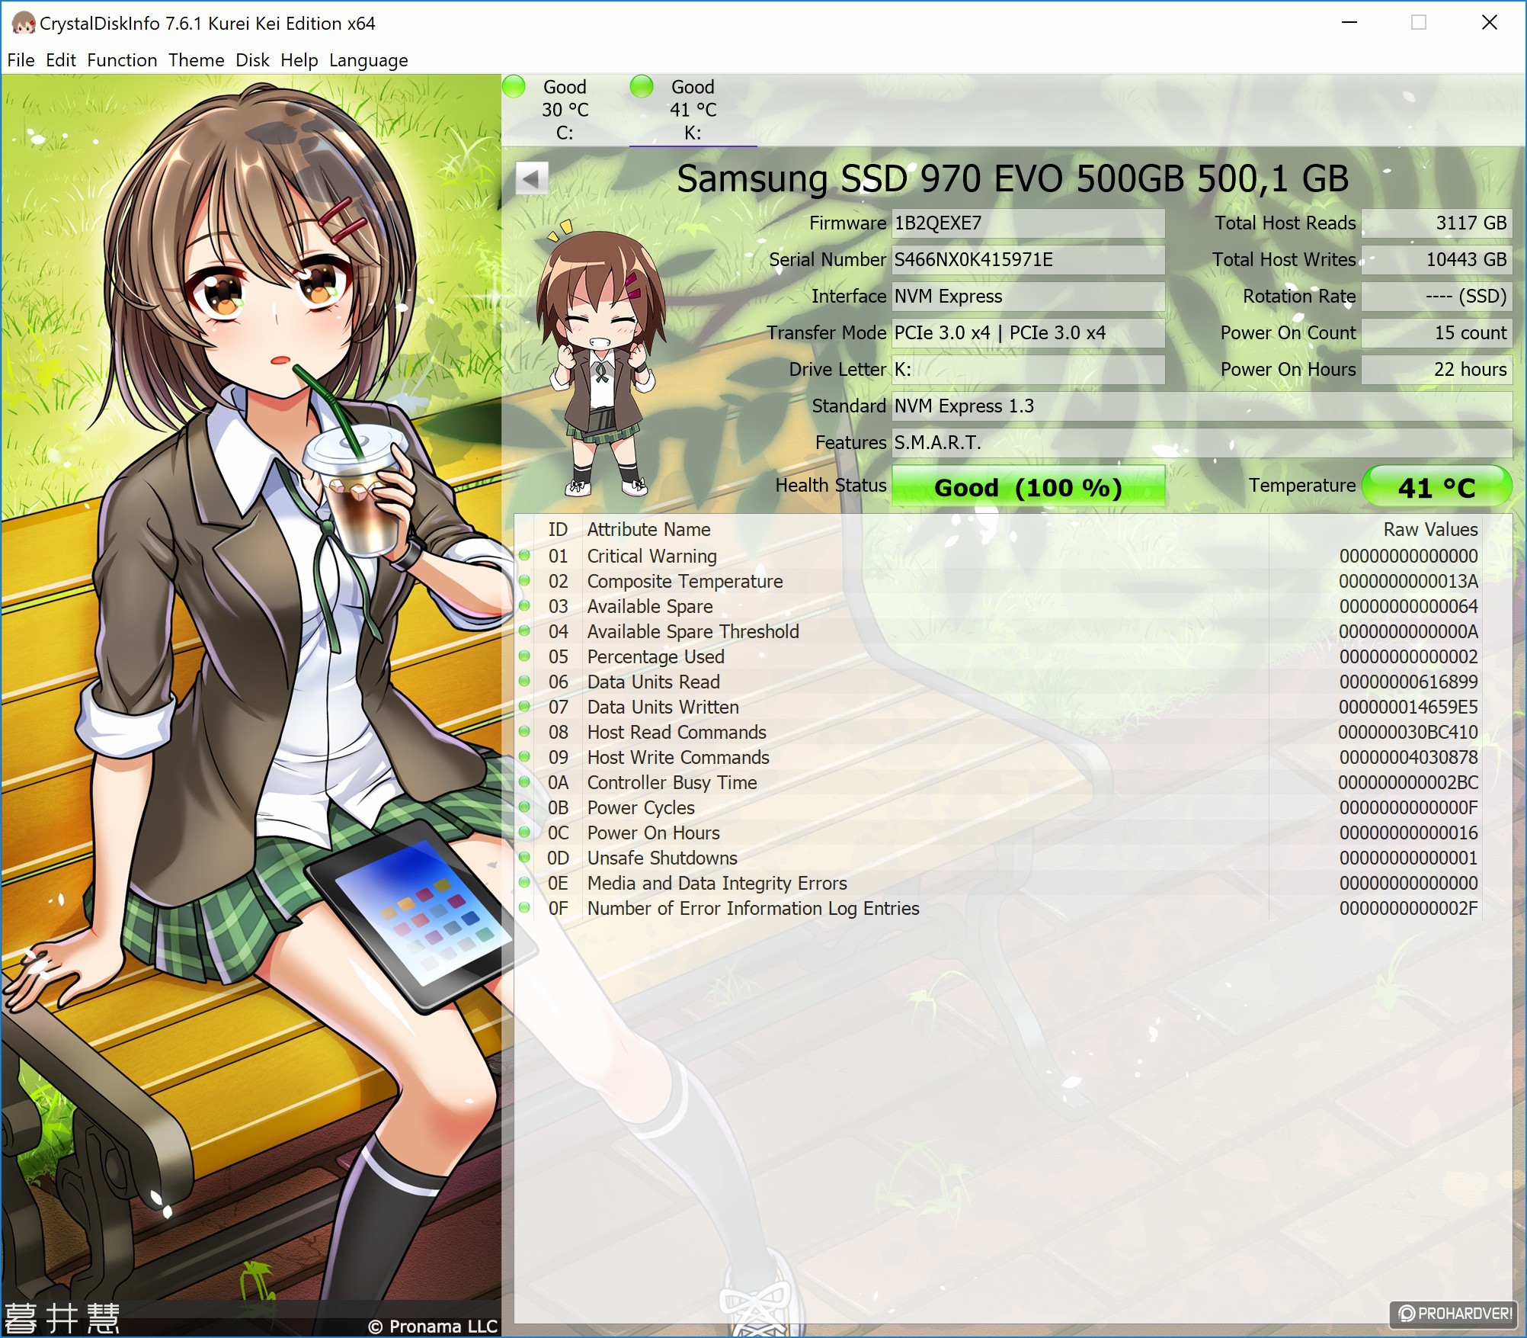1527x1338 pixels.
Task: Select Number of Error Information Log Entries row
Action: [998, 908]
